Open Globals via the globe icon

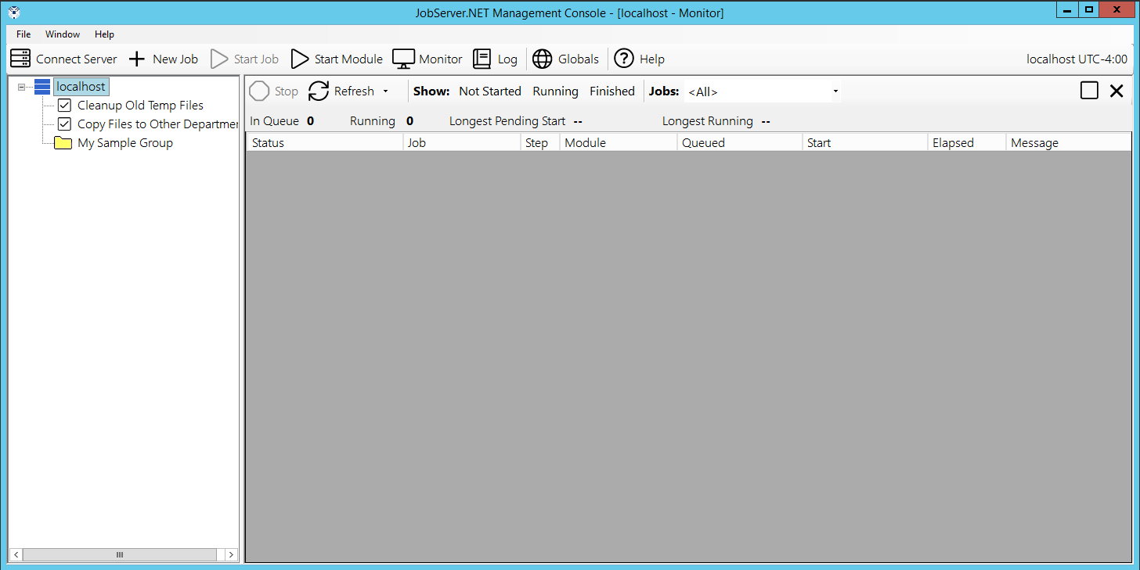tap(542, 59)
